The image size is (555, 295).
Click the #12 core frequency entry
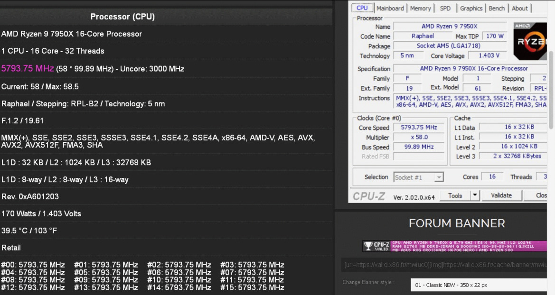click(x=33, y=287)
